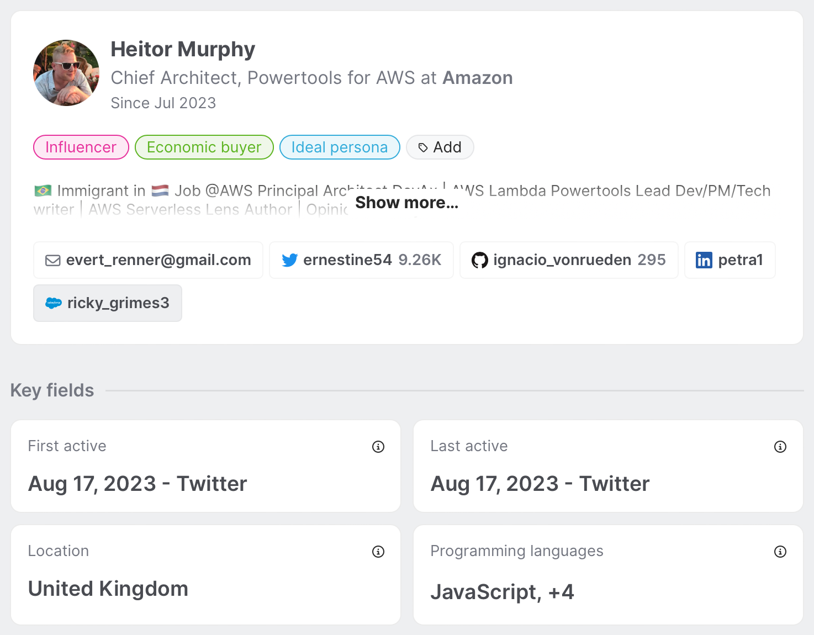Click the United Kingdom location value
Image resolution: width=814 pixels, height=635 pixels.
[x=108, y=589]
